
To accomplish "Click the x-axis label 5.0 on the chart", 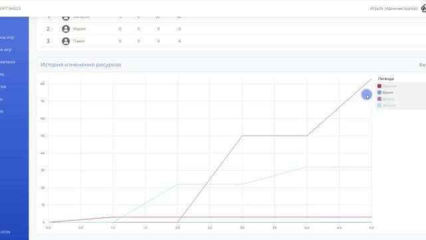I will (x=371, y=227).
